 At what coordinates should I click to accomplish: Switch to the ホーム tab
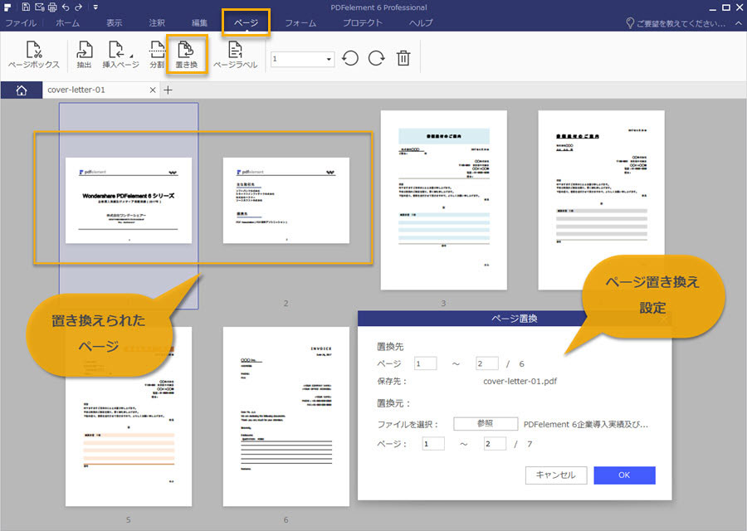point(68,23)
